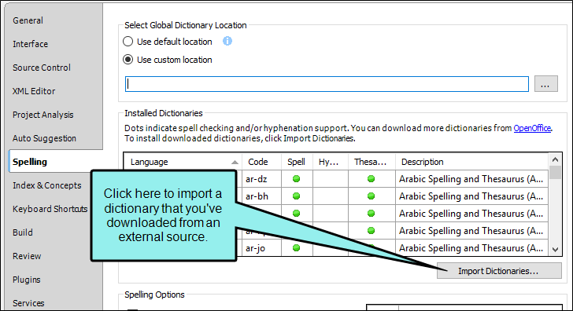Click the Spell column header
Viewport: 573px width, 311px height.
pos(297,162)
